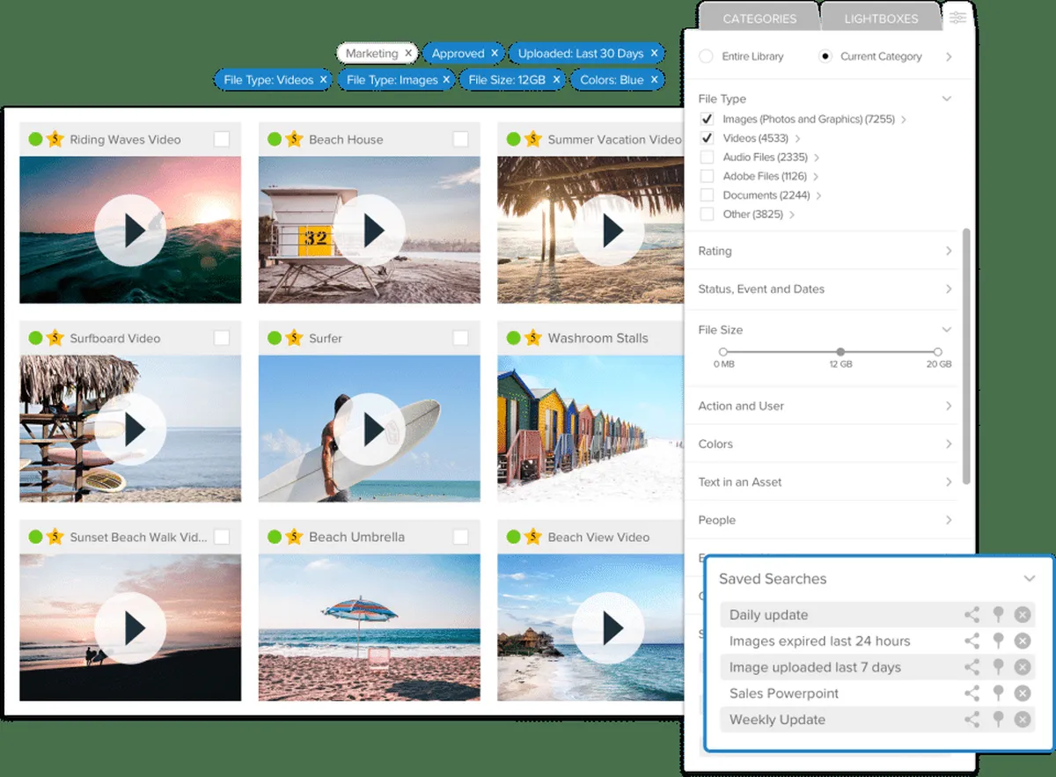Delete the Daily update saved search

point(1023,615)
